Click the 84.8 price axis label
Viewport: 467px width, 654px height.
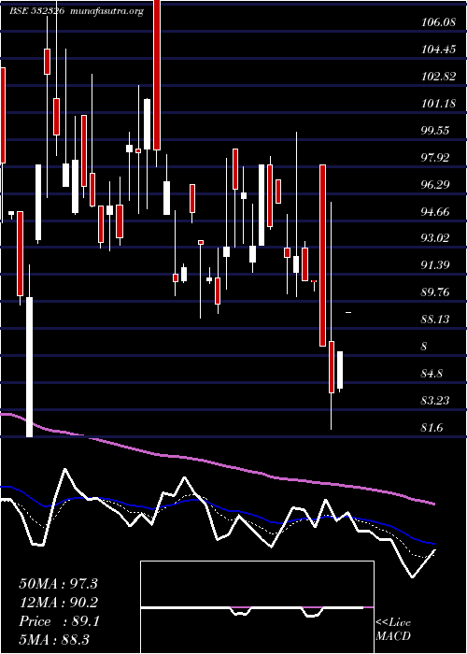tap(432, 374)
